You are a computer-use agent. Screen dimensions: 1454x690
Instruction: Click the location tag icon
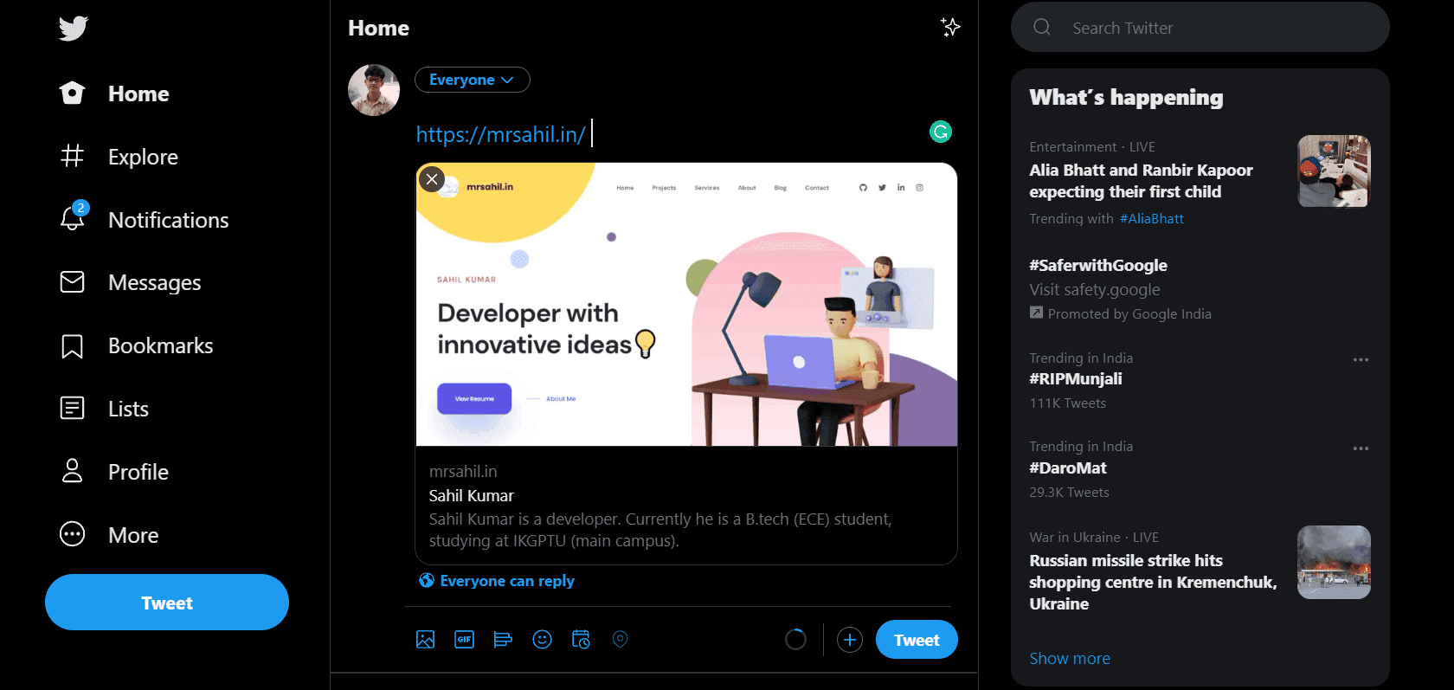[620, 640]
